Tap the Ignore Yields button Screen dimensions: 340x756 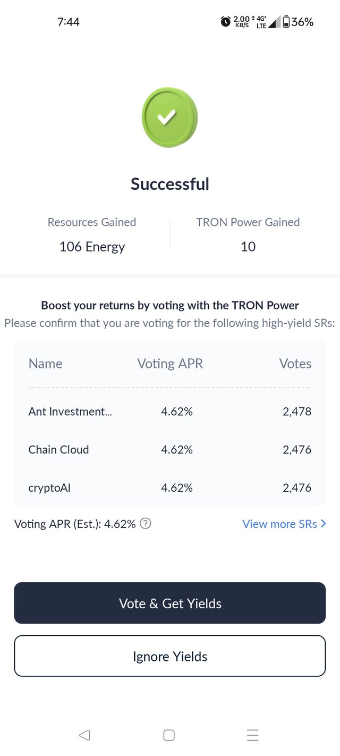[170, 656]
